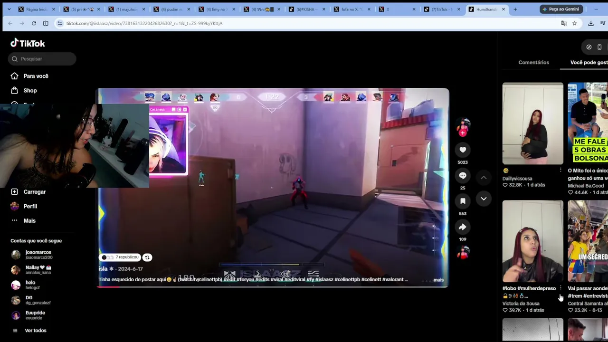Close the current Humilhando TikTok tab
The height and width of the screenshot is (342, 608).
[x=503, y=9]
